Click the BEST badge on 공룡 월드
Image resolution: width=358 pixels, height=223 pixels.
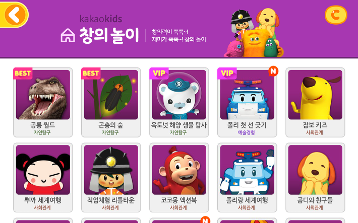coord(23,73)
